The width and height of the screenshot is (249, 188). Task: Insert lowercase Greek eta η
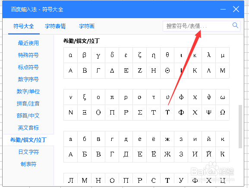tap(153, 55)
